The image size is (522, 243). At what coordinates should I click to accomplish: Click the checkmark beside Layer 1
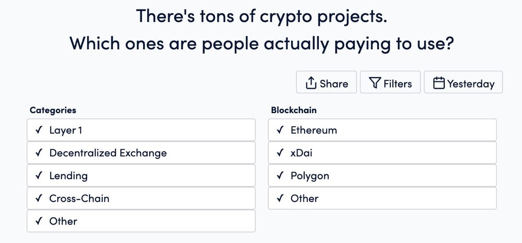coord(38,130)
